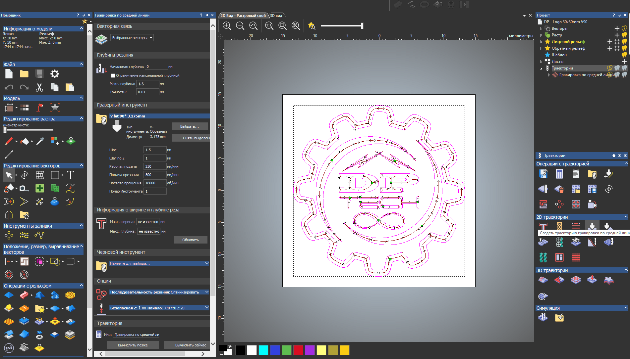Select the text creation tool T
This screenshot has height=359, width=630.
coord(70,175)
